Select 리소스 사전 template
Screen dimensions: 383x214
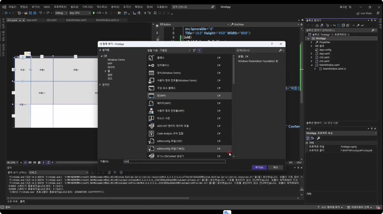[x=189, y=118]
